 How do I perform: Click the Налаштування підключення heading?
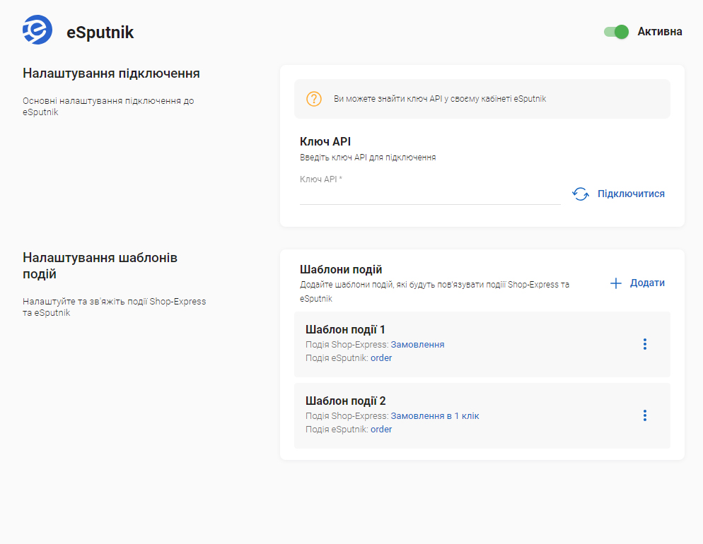coord(111,73)
